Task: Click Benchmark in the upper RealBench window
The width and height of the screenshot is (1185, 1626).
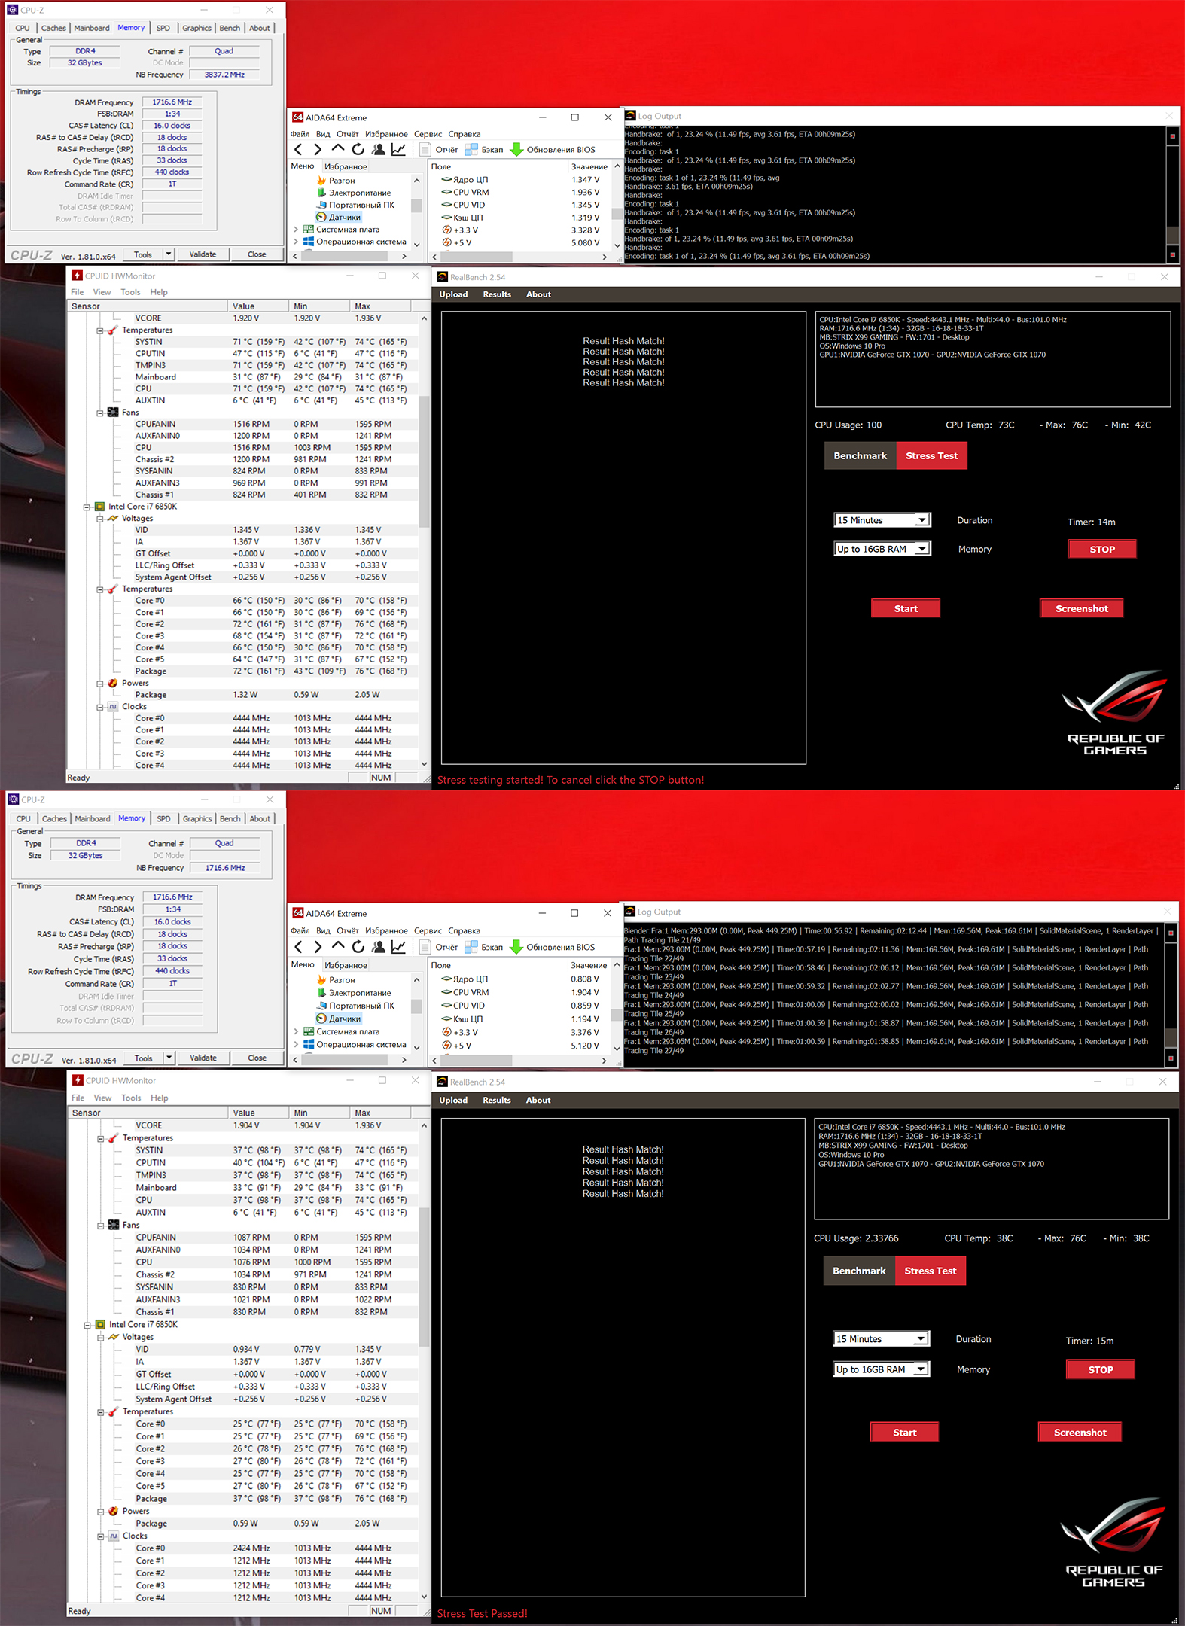Action: coord(861,455)
